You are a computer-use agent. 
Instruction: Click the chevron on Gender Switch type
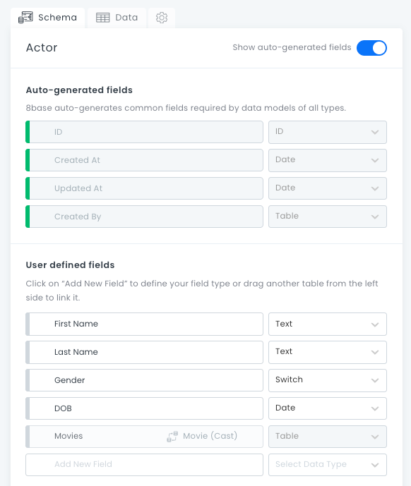(x=375, y=380)
